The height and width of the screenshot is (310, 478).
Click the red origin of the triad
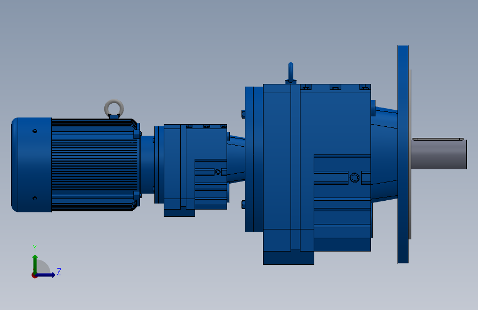tap(34, 275)
